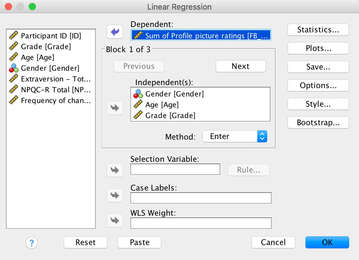Select Age [Age] in Independent(s) list
Screen dimensions: 359x260
tap(162, 105)
